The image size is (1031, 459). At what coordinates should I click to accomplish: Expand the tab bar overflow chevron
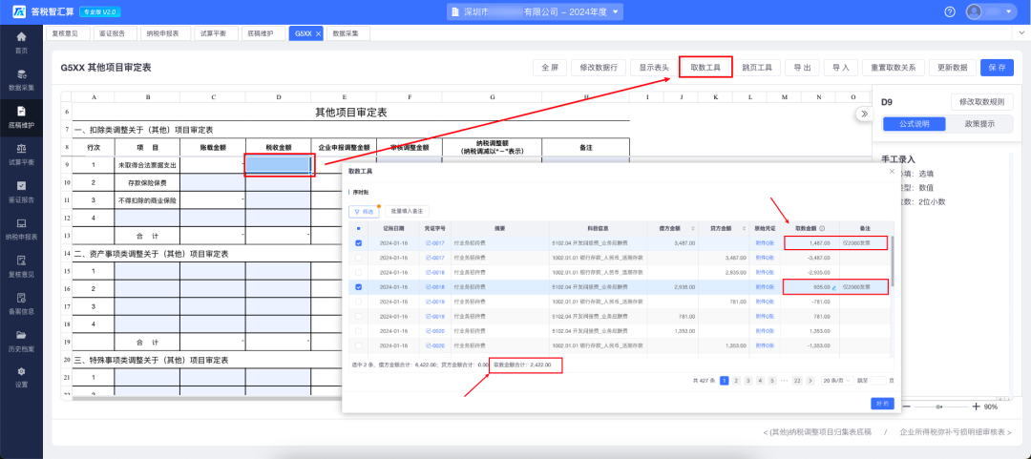click(x=1022, y=32)
